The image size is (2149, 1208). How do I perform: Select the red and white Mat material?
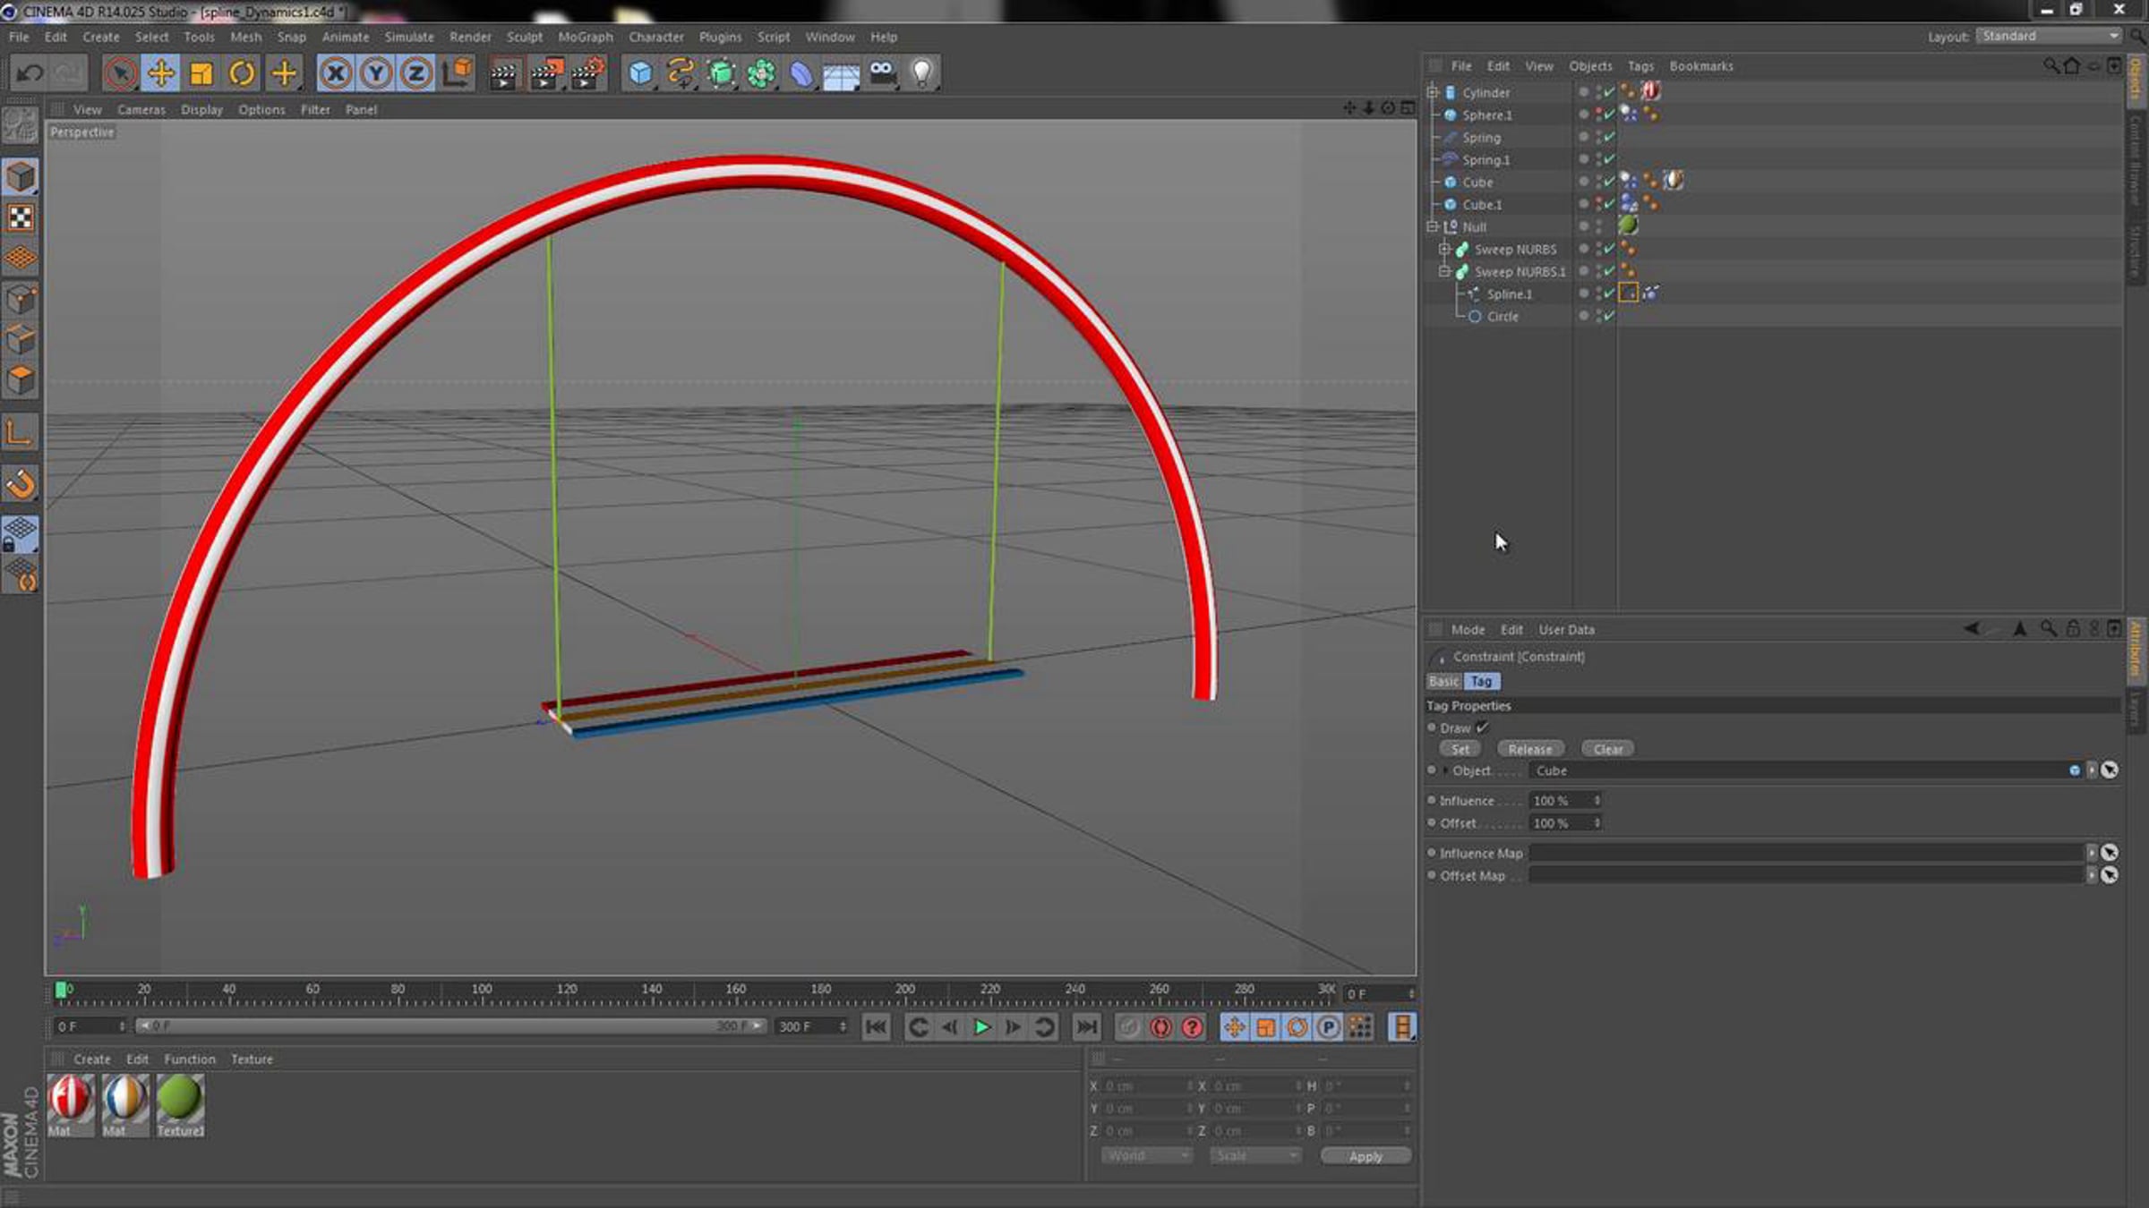[70, 1105]
